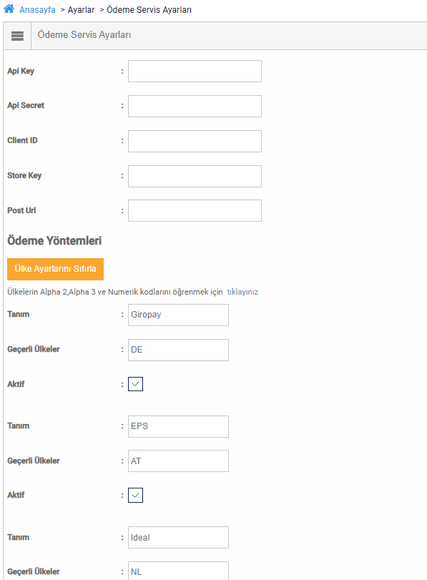Edit the NL Geçerli Ülkeler field
This screenshot has height=580, width=427.
click(178, 571)
